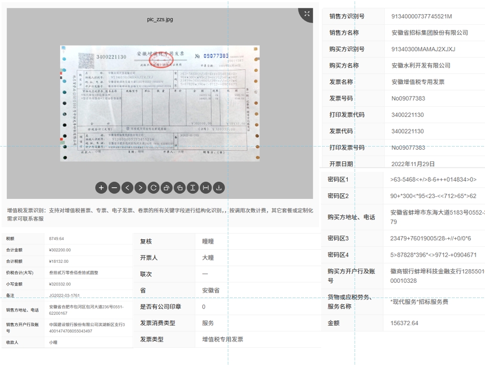Screen dimensions: 485x365
Task: Select the 销售方开户行及账号 value
Action: [87, 328]
